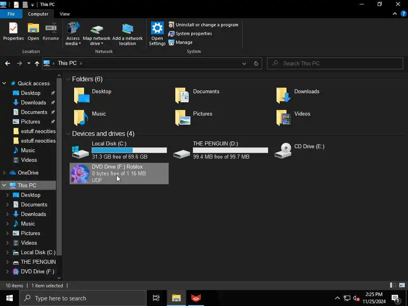This screenshot has width=408, height=306.
Task: Show hidden system tray icons
Action: click(337, 298)
